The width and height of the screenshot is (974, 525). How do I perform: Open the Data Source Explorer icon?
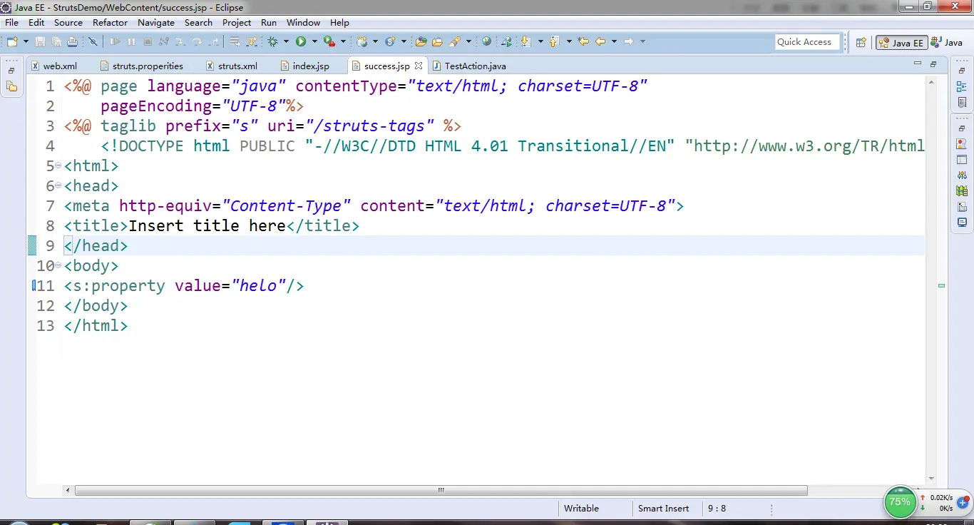click(x=962, y=190)
